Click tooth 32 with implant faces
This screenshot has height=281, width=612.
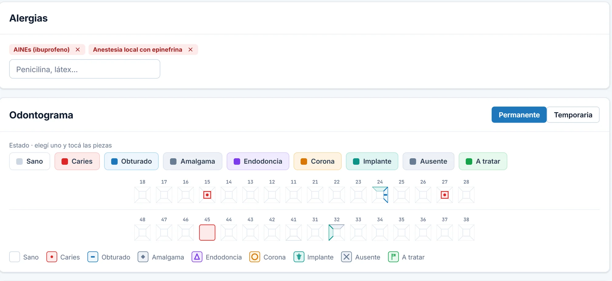coord(337,232)
